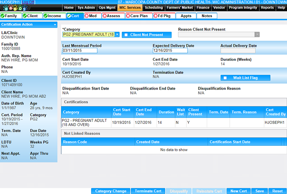Click the red X icon on Care Plan tab
The height and width of the screenshot is (194, 287).
coord(128,16)
